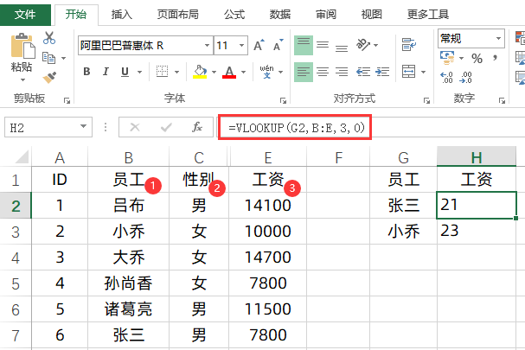Increase font size with larger A
Image resolution: width=525 pixels, height=350 pixels.
pos(259,45)
